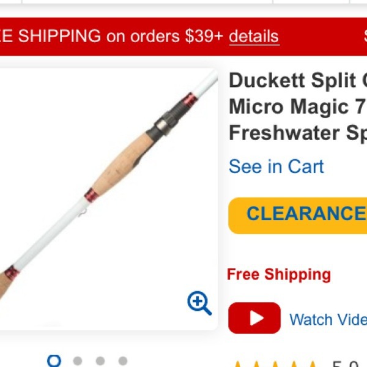Click the cork handle in rod photo

click(124, 164)
